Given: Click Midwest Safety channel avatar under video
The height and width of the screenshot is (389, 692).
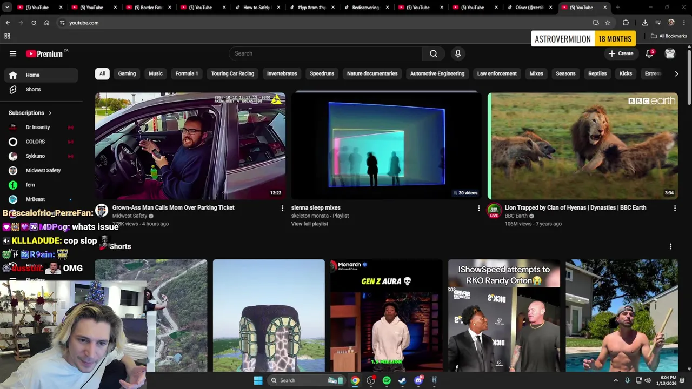Looking at the screenshot, I should pos(102,211).
